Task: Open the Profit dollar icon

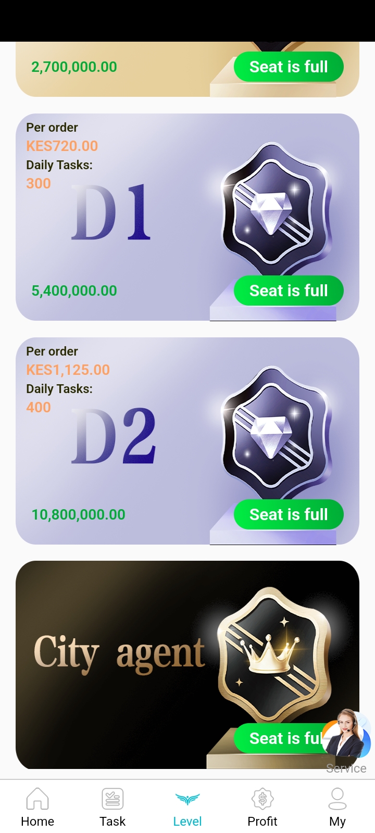Action: click(262, 799)
